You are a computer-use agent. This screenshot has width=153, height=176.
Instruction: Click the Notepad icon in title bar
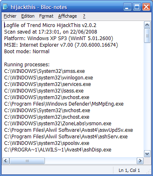click(6, 7)
